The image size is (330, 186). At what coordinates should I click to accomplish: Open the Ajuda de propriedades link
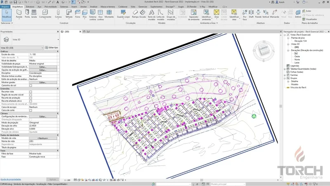pos(10,179)
